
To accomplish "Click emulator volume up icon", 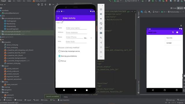I will [x=101, y=14].
